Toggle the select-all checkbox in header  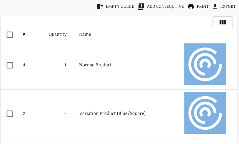(10, 35)
